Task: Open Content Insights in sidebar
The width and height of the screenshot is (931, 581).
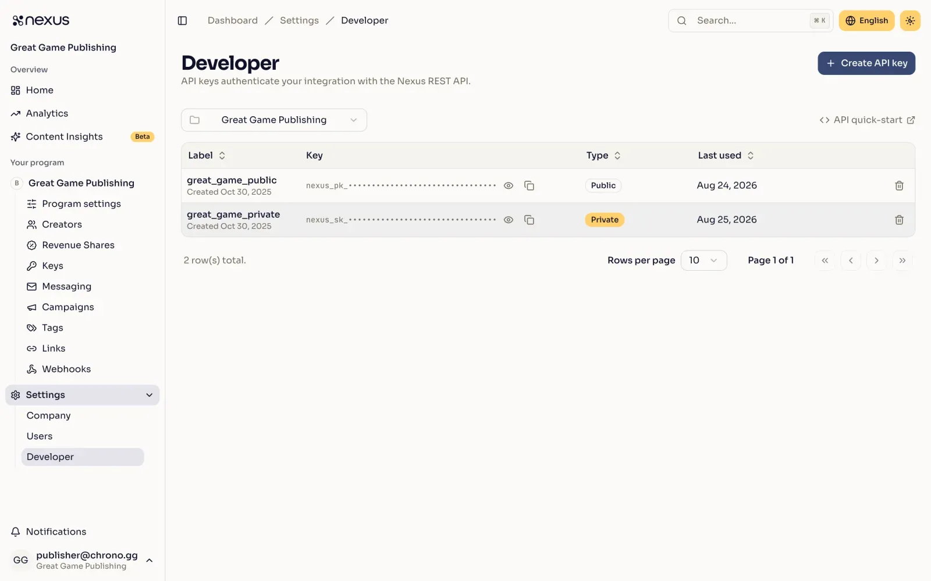Action: point(83,137)
